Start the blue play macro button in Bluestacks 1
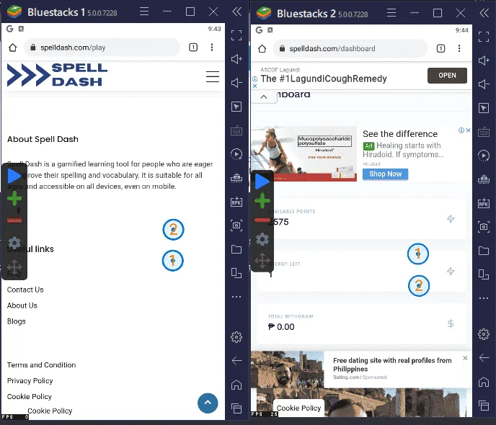Screen dimensions: 496x425 point(14,176)
